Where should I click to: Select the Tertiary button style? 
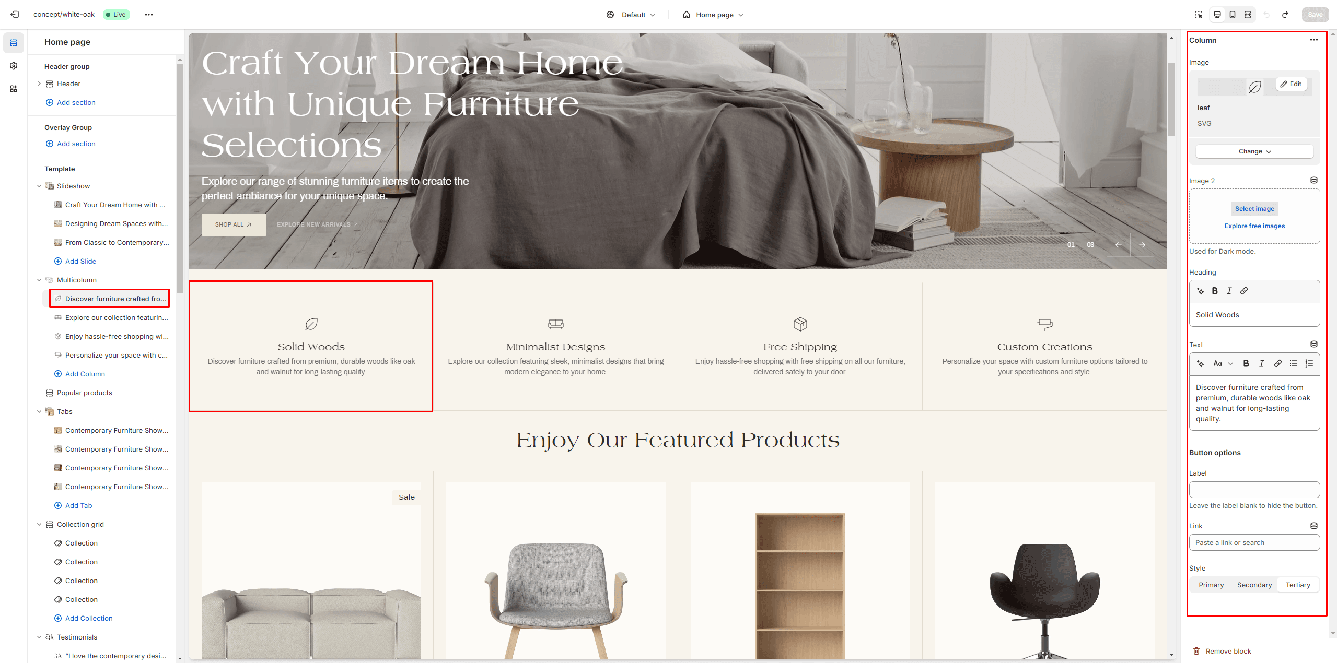tap(1298, 585)
